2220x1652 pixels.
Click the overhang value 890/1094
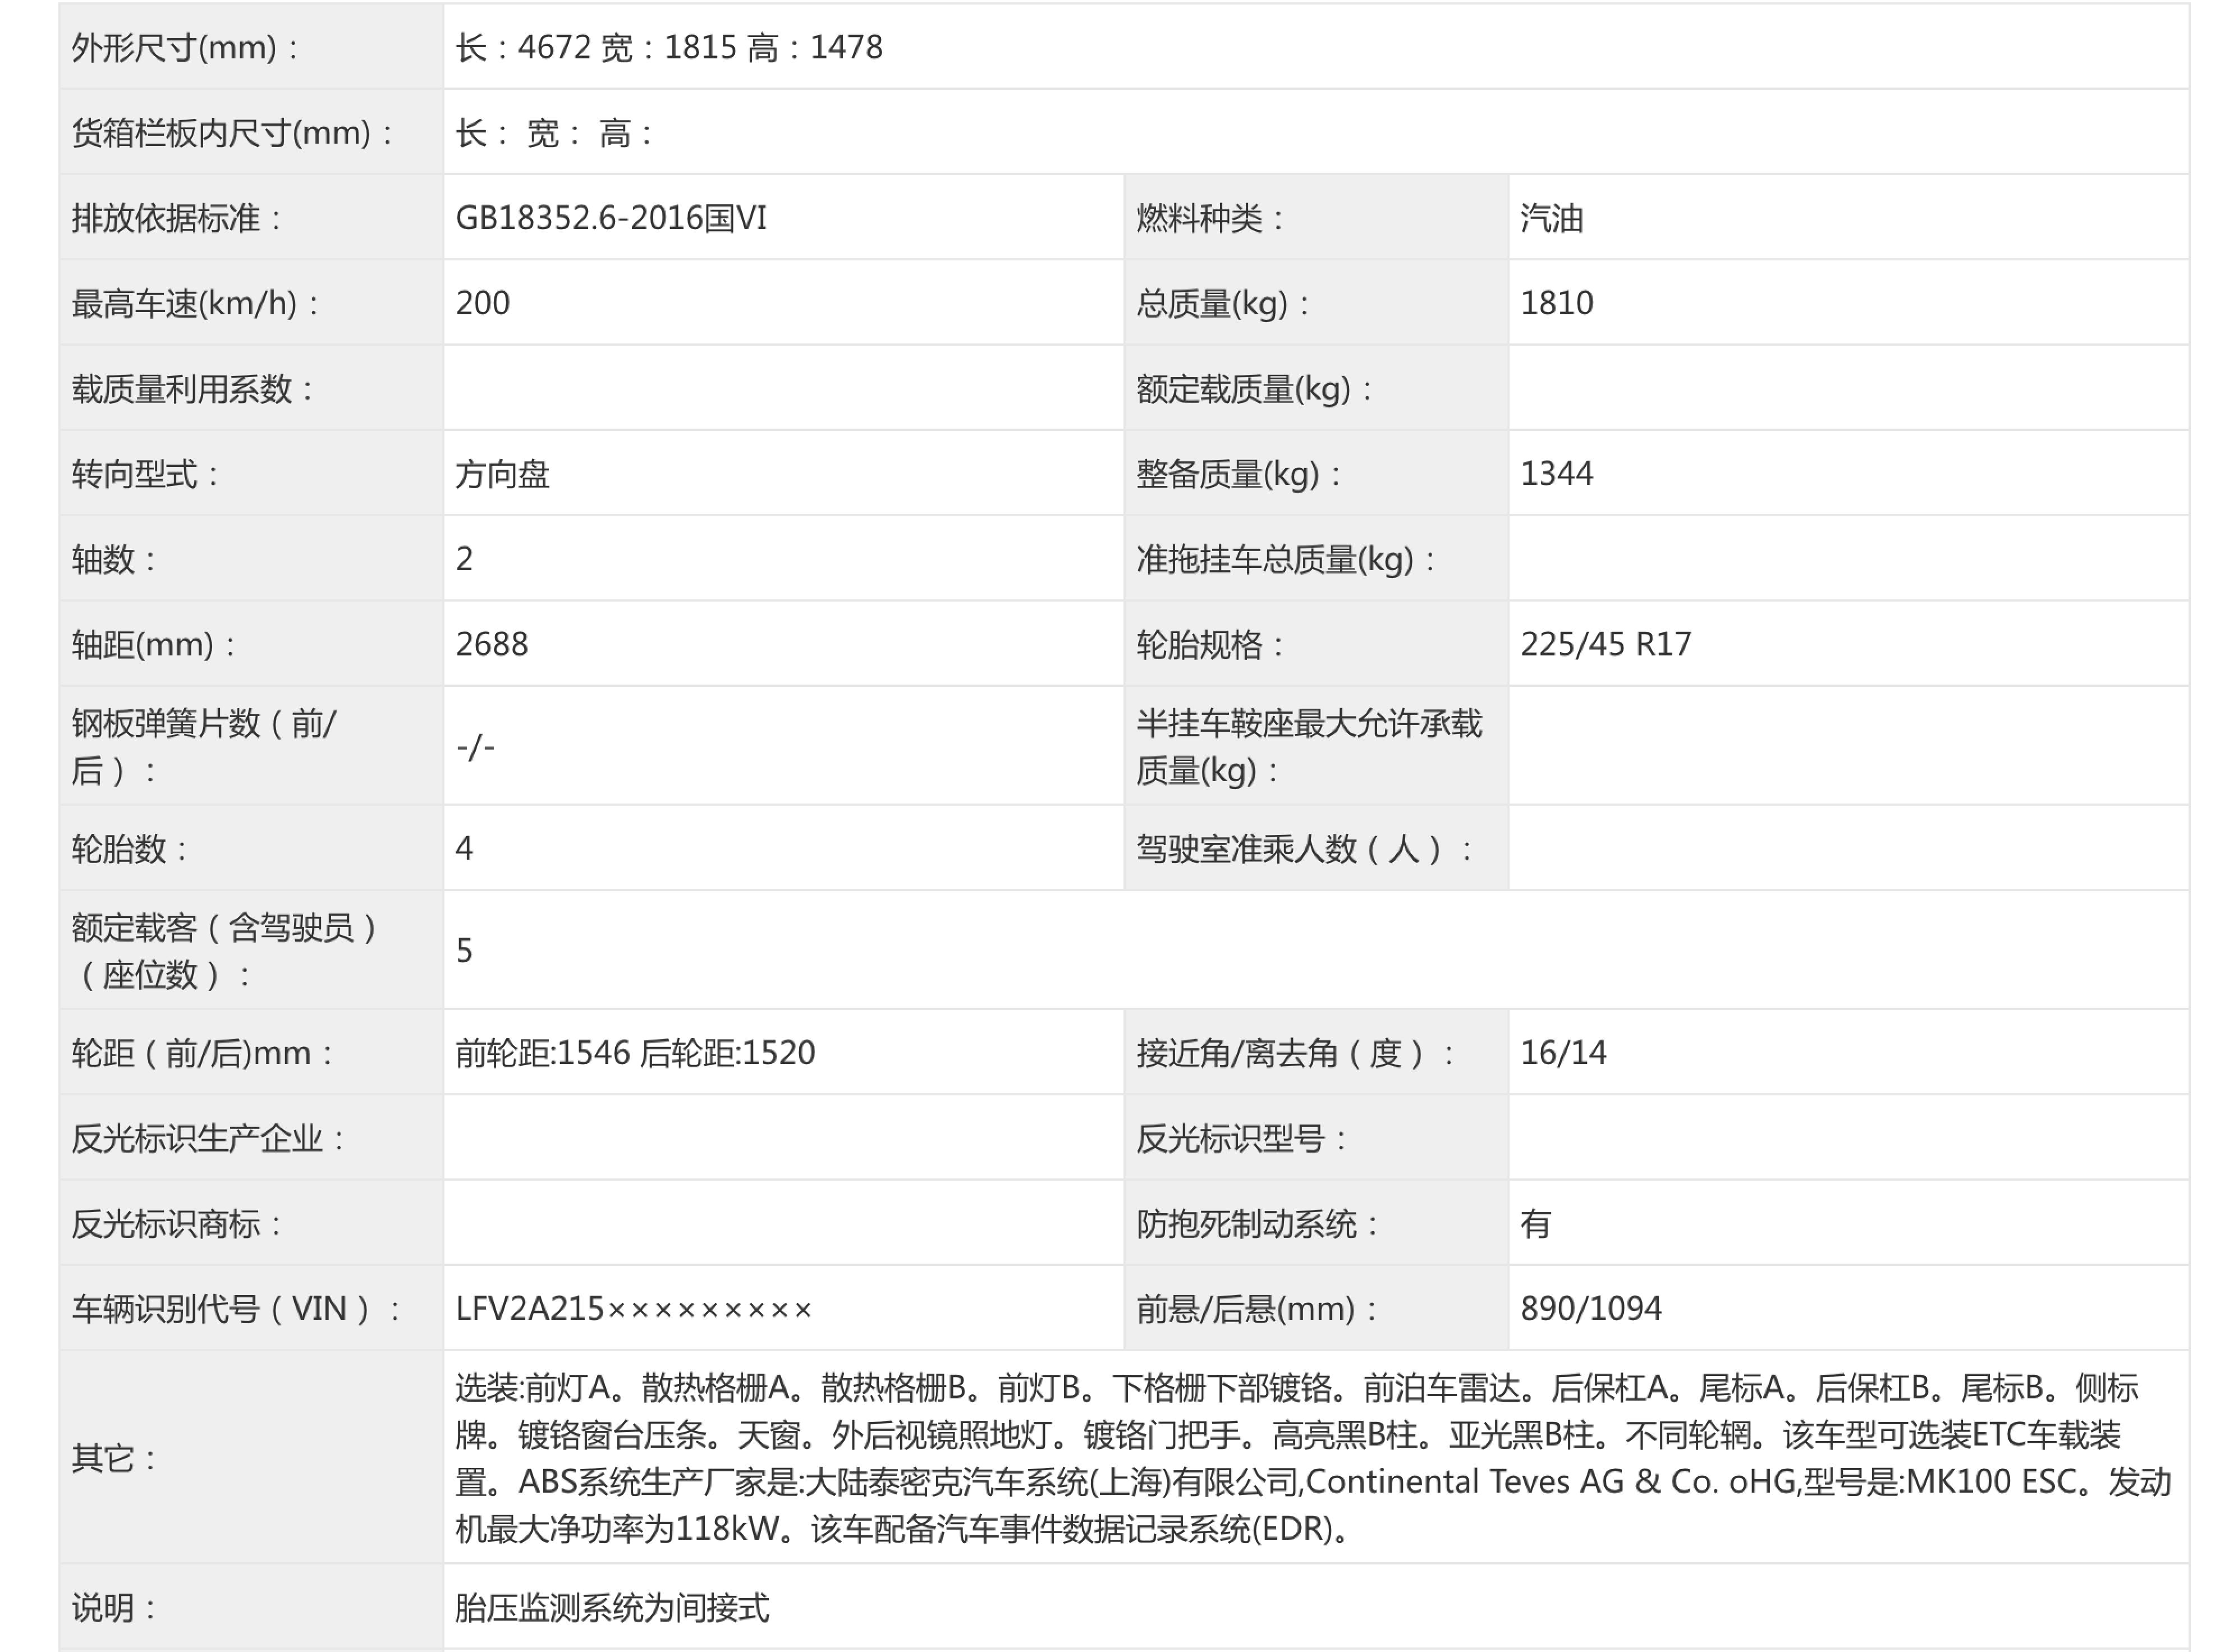(x=1591, y=1308)
